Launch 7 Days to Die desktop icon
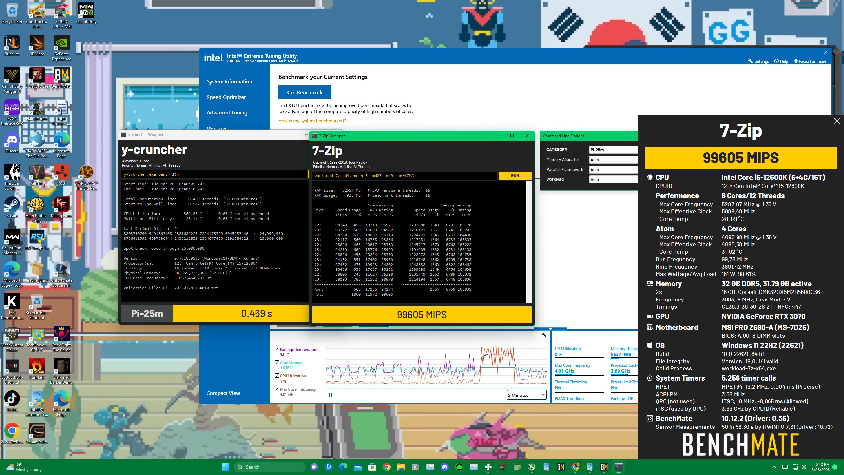The image size is (844, 475). (37, 78)
